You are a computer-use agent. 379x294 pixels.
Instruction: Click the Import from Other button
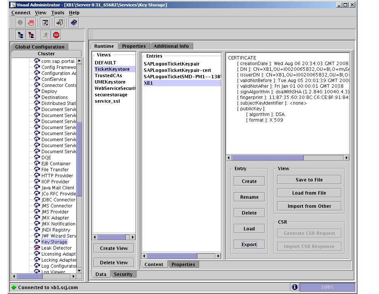click(x=309, y=206)
